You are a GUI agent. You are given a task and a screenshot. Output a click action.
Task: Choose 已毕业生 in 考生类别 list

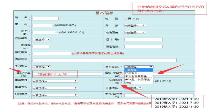point(139,73)
